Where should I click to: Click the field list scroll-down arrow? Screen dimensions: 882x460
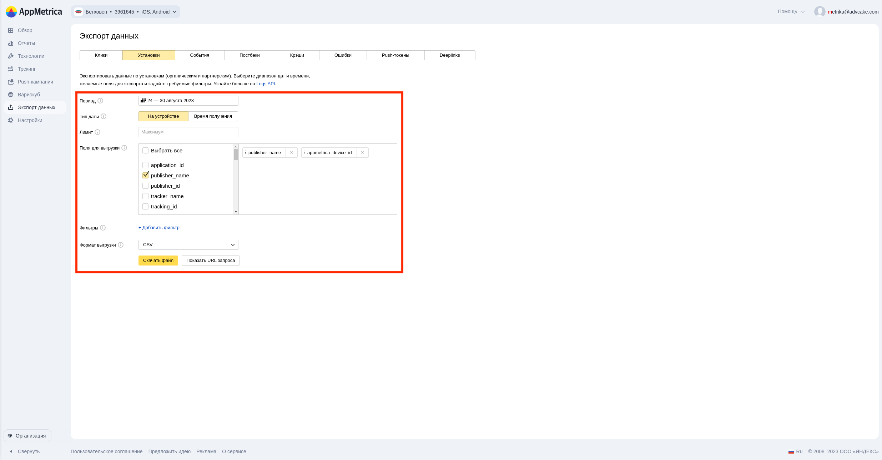coord(236,212)
